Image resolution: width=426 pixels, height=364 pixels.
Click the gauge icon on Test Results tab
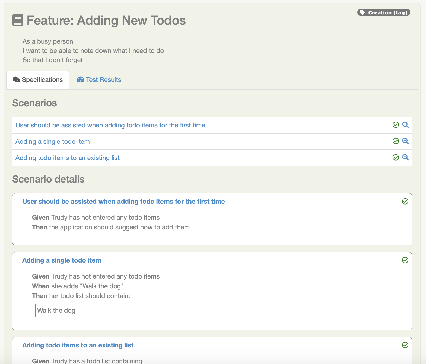click(x=81, y=80)
